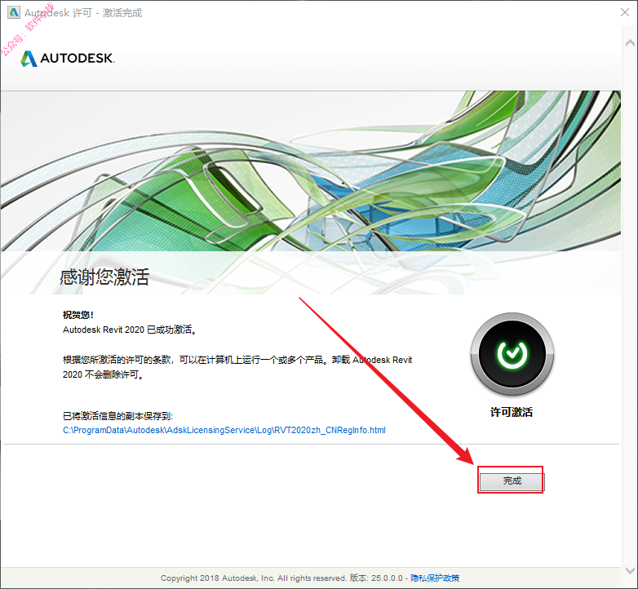Screen dimensions: 638x589
Task: Click the scrollbar down arrow
Action: click(630, 570)
